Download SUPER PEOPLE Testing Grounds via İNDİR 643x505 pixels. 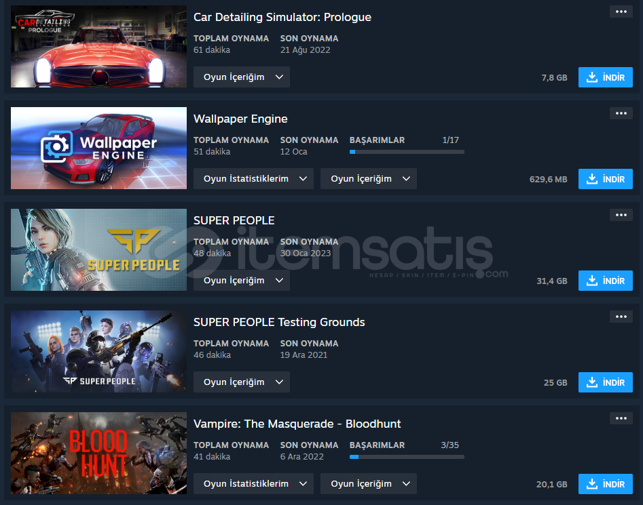point(605,382)
